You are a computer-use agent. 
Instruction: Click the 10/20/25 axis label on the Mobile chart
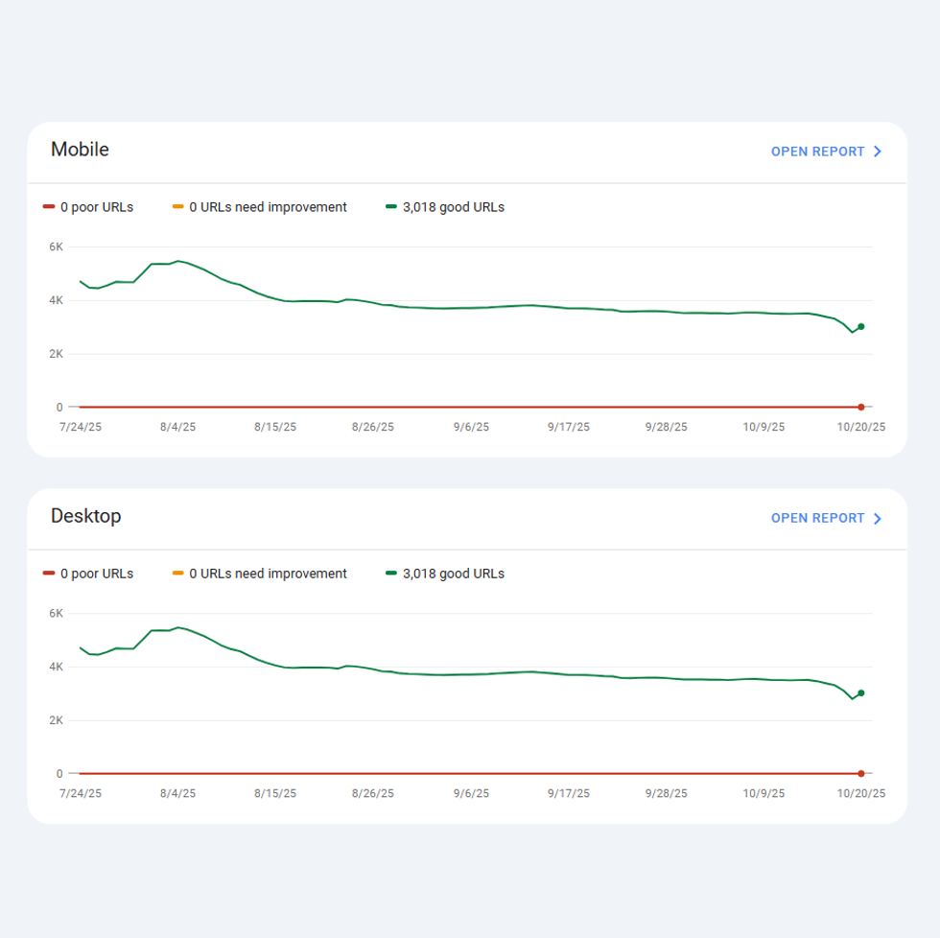(860, 426)
